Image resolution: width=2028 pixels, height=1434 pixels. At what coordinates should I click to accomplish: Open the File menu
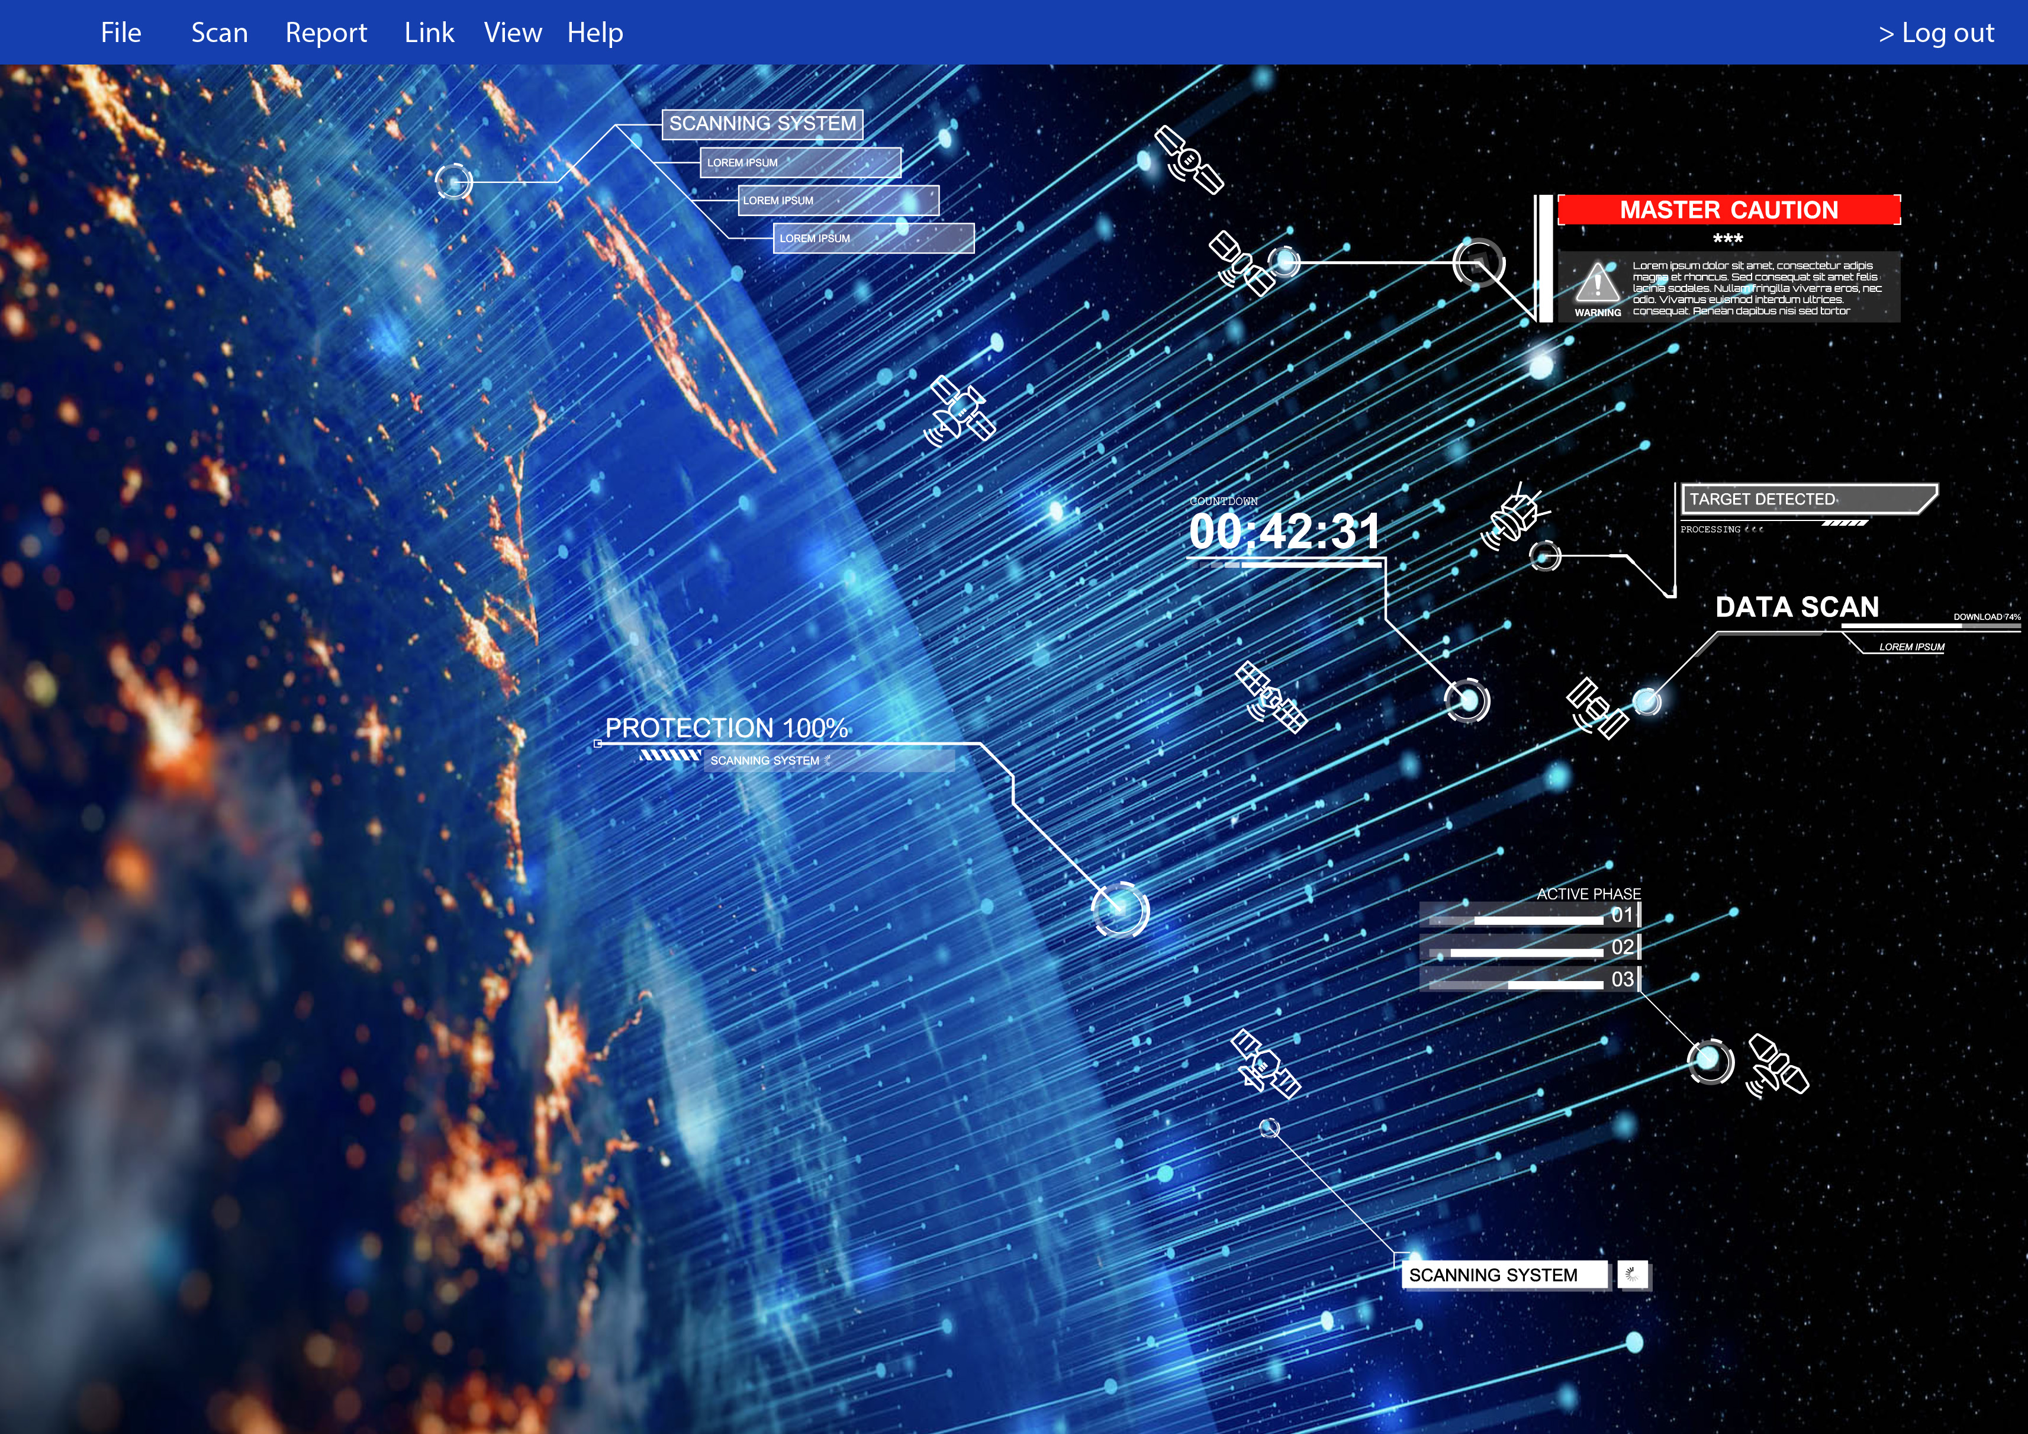coord(121,33)
